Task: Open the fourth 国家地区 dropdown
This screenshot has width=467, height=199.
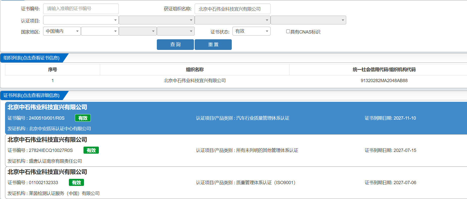Action: click(176, 31)
